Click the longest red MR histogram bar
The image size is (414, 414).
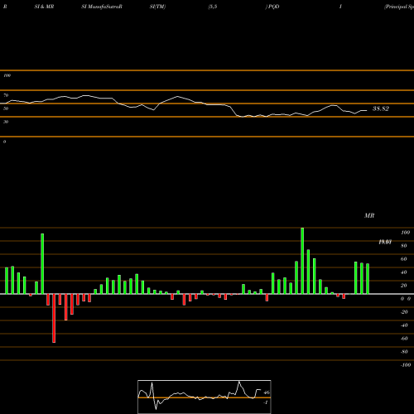pos(54,318)
